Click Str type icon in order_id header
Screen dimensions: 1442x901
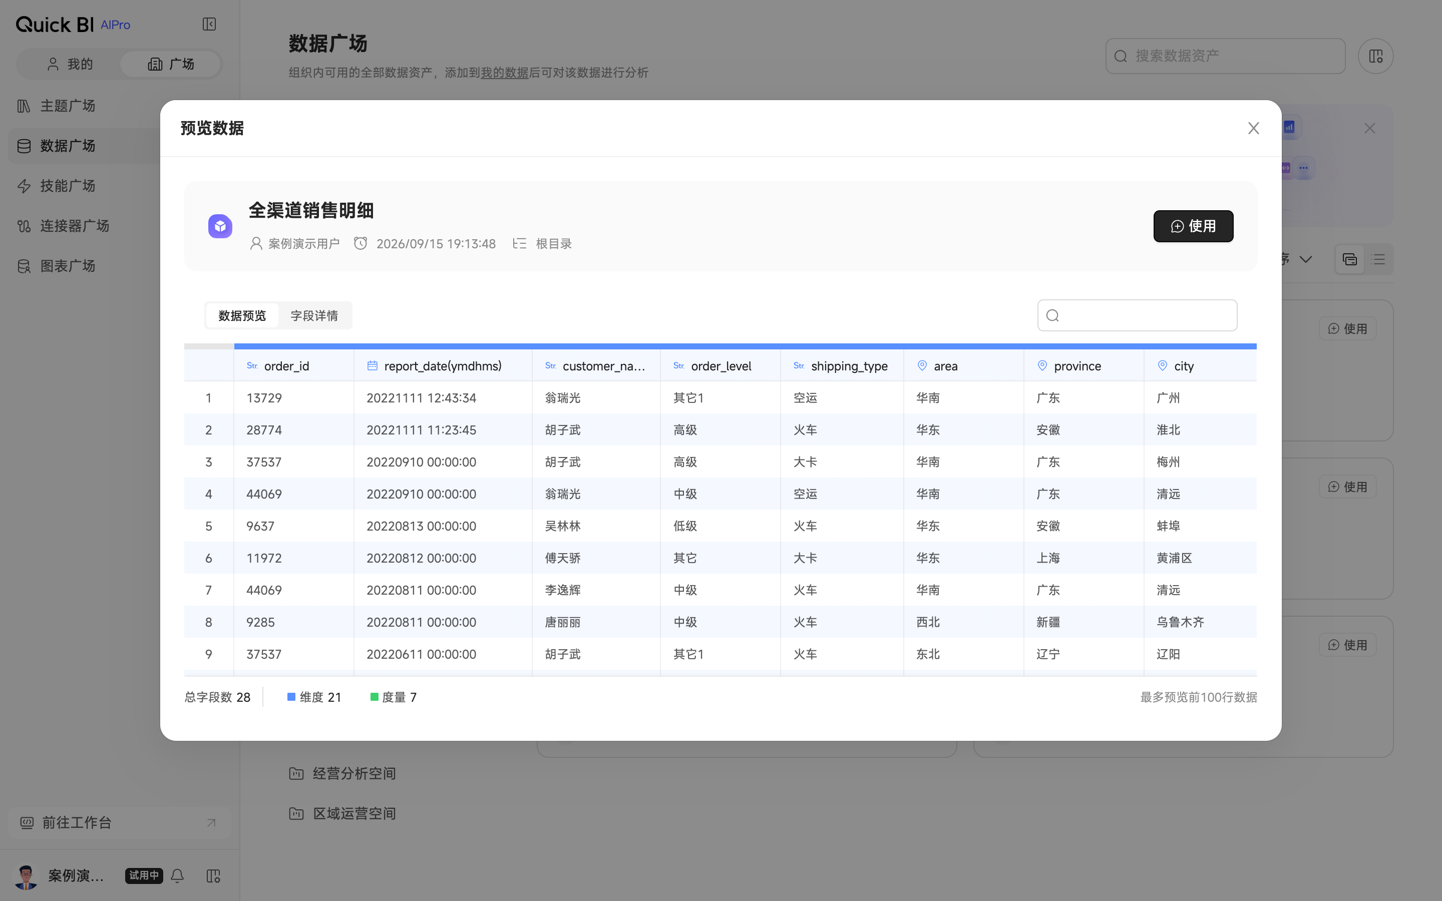pyautogui.click(x=252, y=365)
